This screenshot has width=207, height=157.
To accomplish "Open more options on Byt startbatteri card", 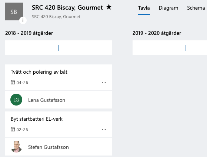I will click(104, 129).
